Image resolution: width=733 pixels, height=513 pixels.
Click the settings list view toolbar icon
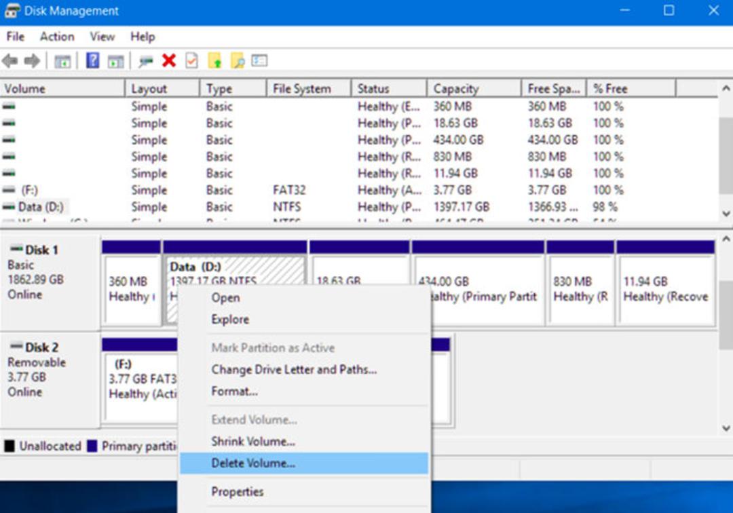point(259,60)
